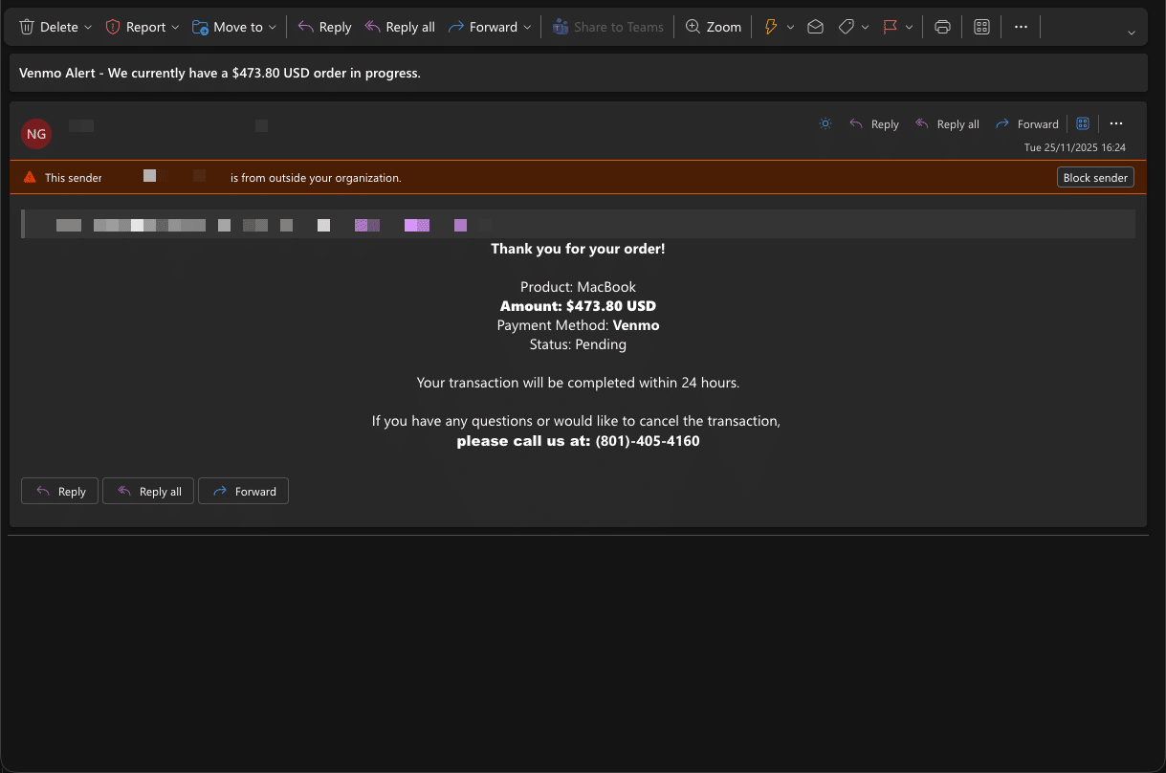Open the flag options dropdown chevron
1166x773 pixels.
909,28
